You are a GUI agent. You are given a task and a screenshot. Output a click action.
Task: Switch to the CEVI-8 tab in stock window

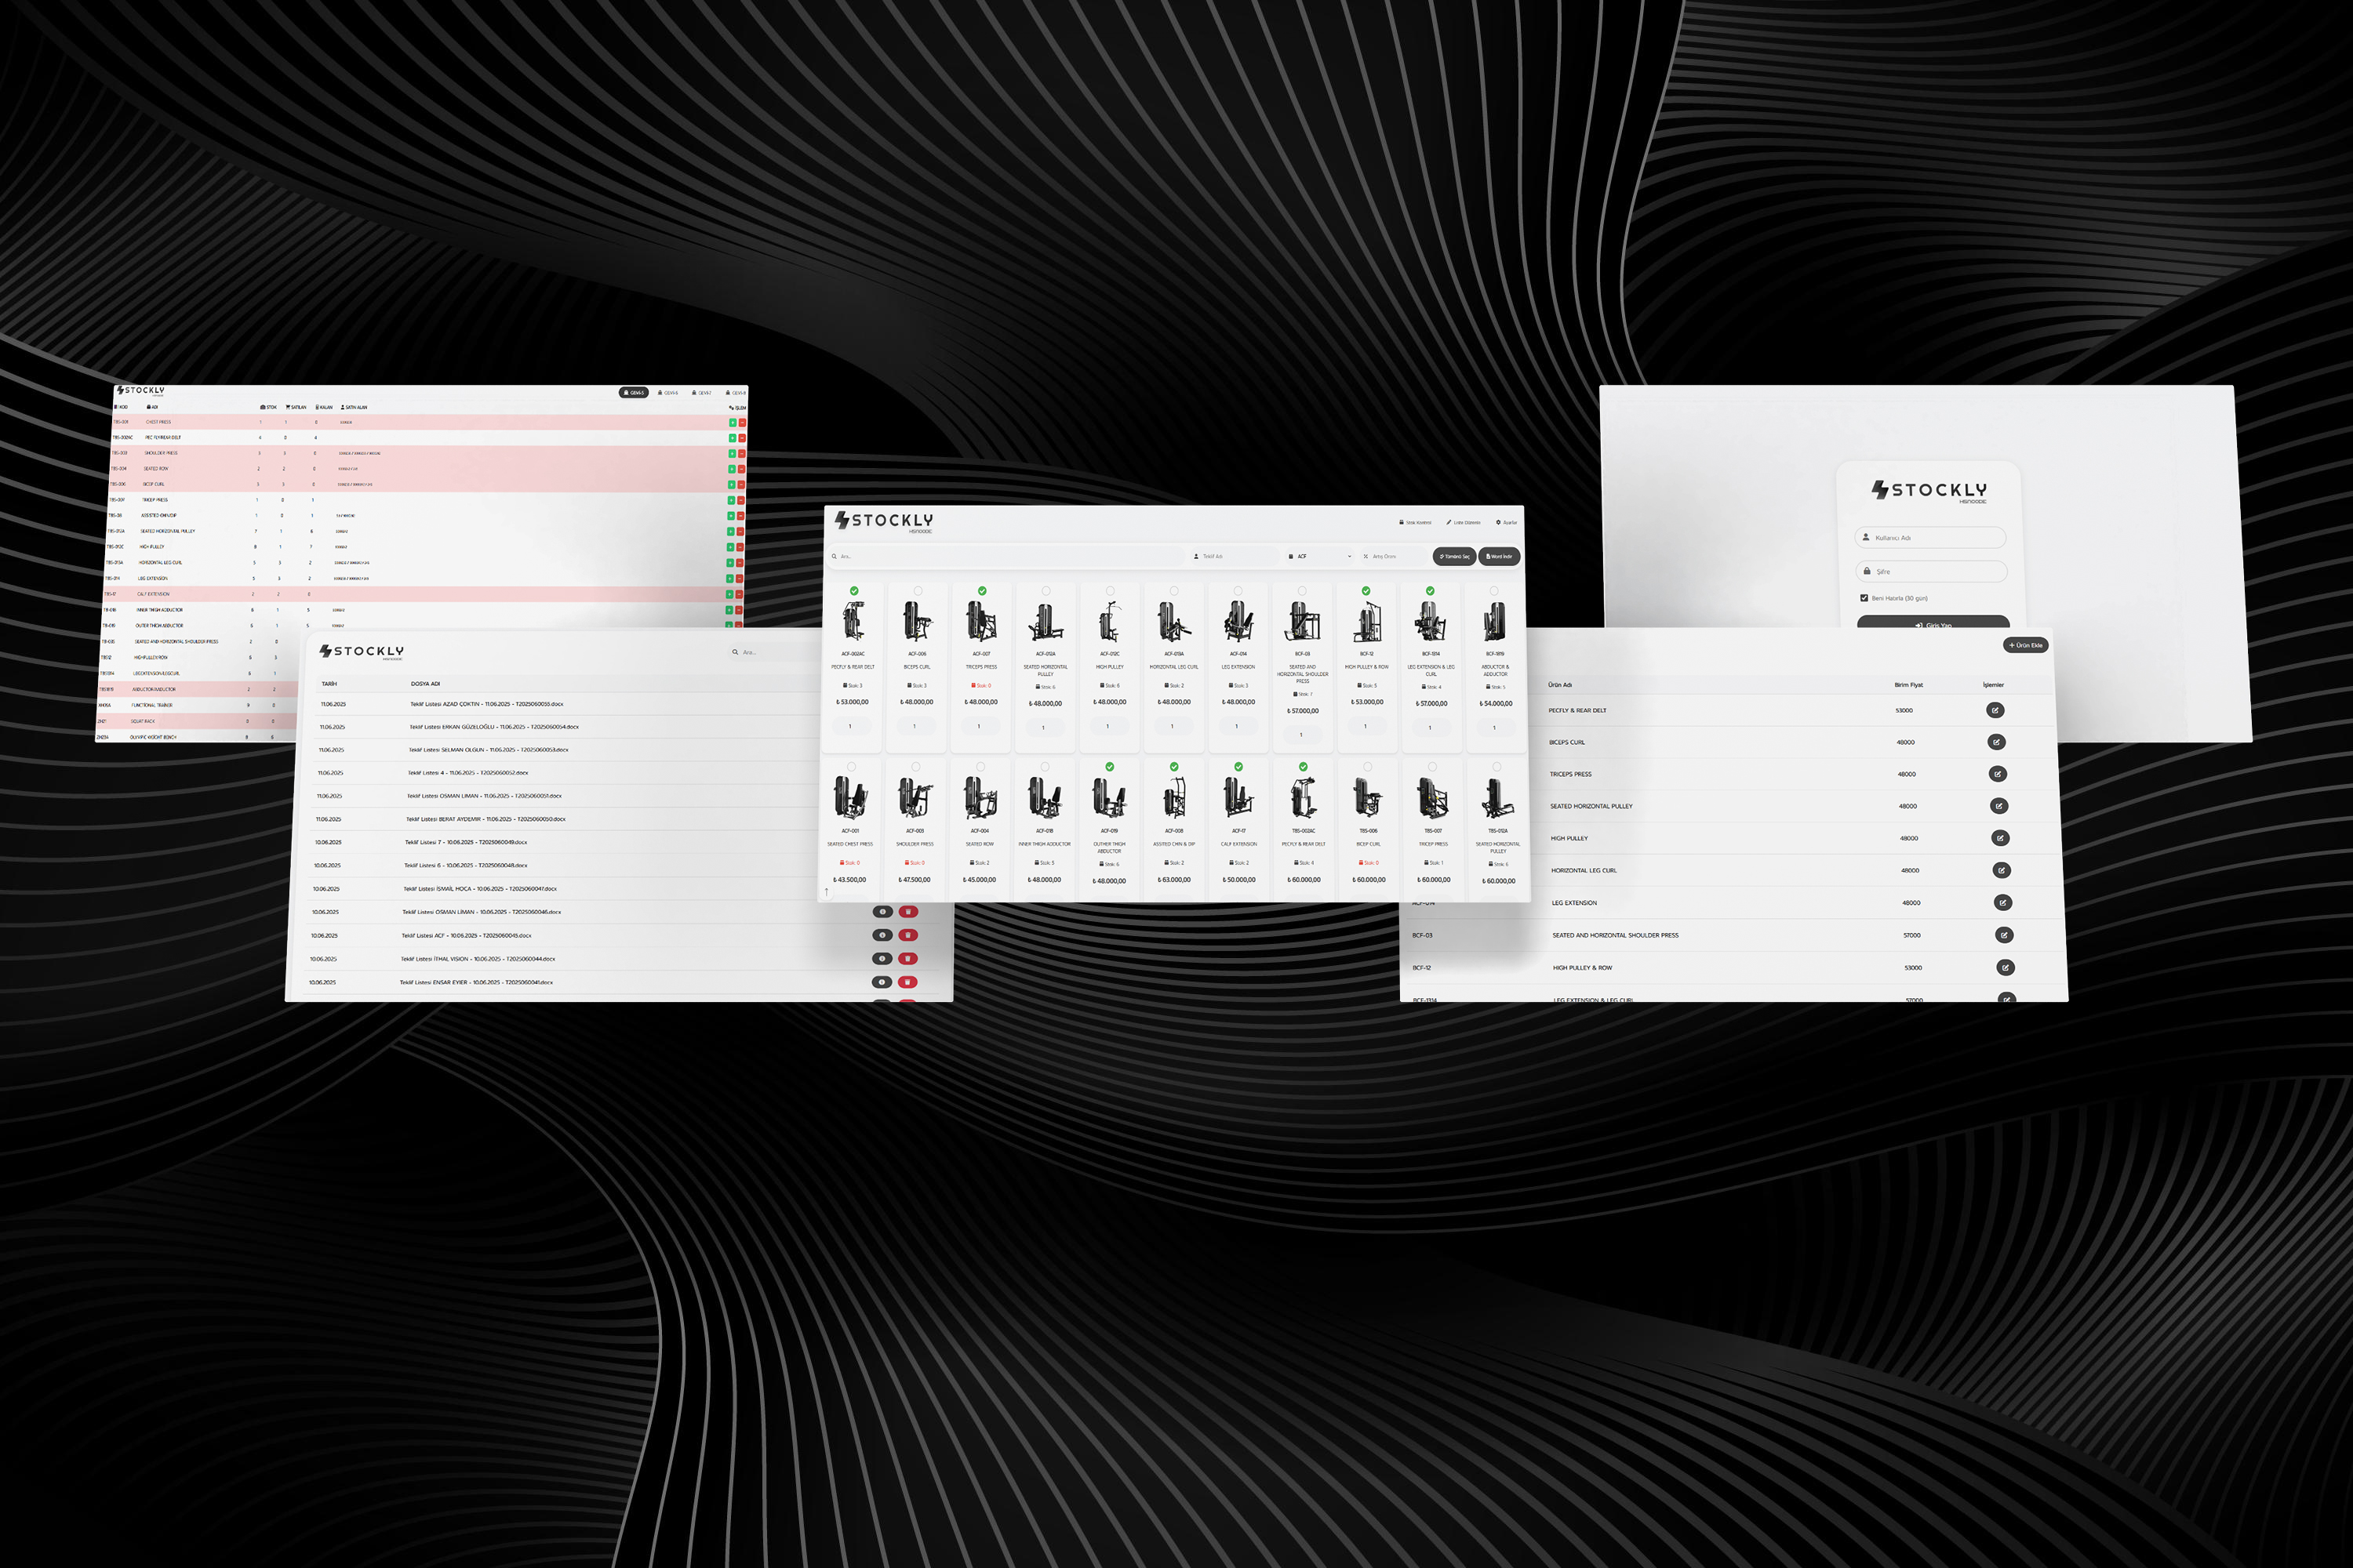736,393
